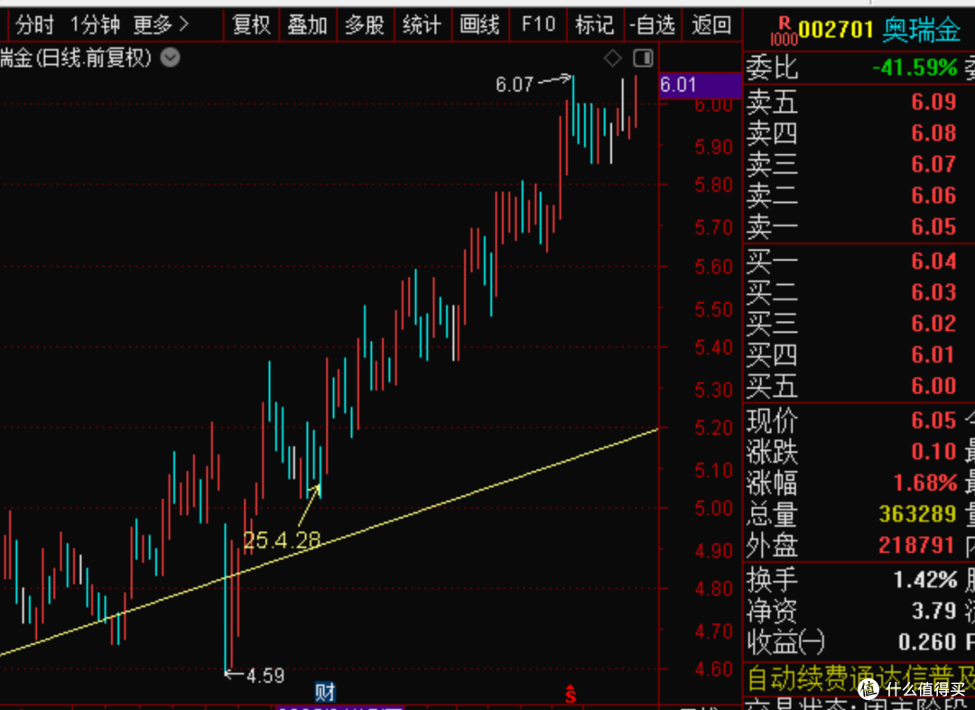Select the 买五 price 6.00
975x710 pixels.
point(933,385)
